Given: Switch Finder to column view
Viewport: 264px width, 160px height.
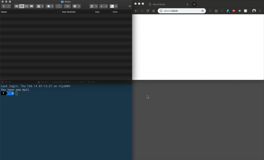Looking at the screenshot, I should (27, 6).
